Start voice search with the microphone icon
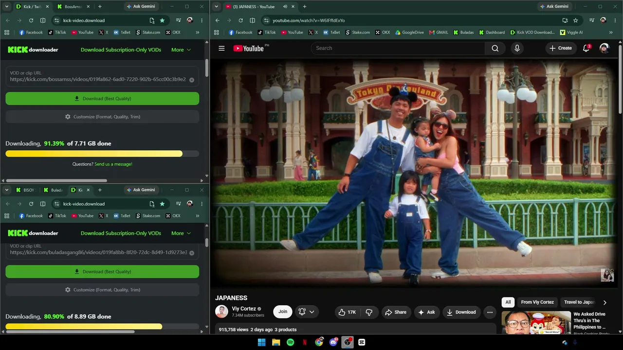Screen dimensions: 623x350 pos(517,48)
